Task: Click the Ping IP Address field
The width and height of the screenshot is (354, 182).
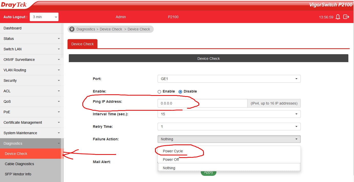Action: 202,103
